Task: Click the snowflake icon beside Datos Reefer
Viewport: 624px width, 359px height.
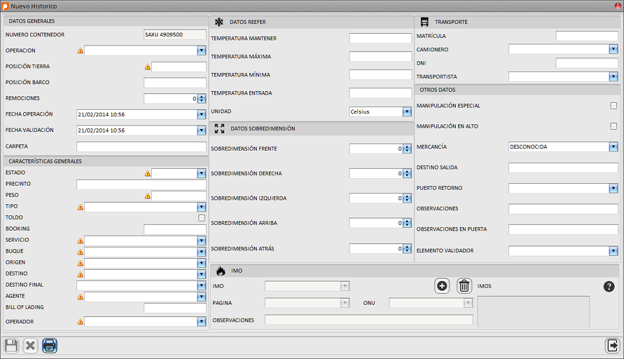Action: (219, 22)
